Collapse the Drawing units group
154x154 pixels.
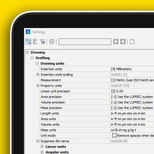coord(37,63)
